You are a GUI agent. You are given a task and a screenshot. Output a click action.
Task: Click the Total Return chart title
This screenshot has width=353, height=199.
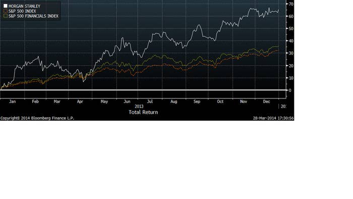point(143,112)
